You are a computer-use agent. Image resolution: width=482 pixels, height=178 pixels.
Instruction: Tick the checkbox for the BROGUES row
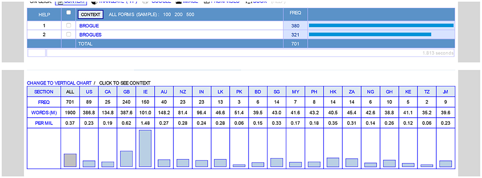tap(68, 34)
